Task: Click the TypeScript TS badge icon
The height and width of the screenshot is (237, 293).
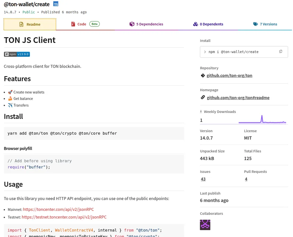Action: [x=56, y=4]
